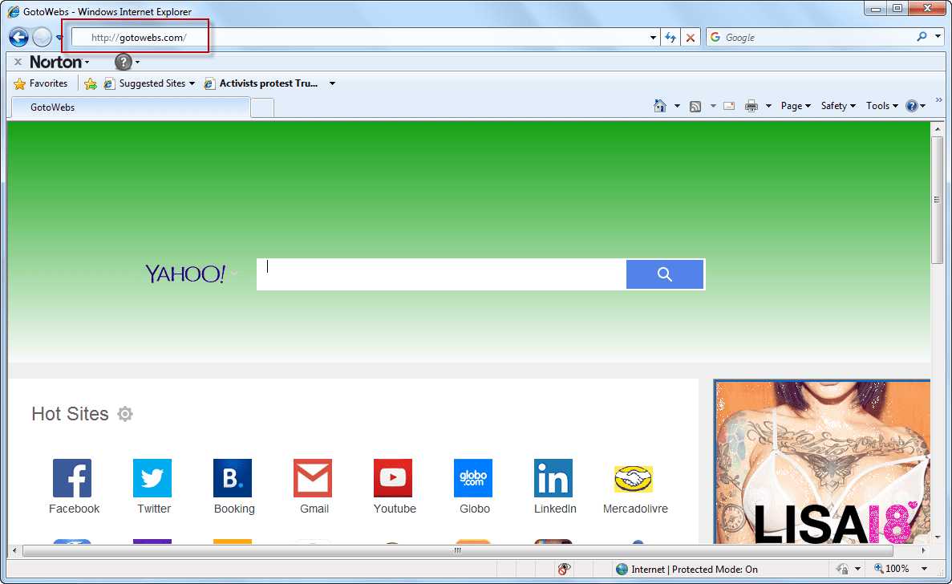Print the page with printer icon
Viewport: 952px width, 584px height.
751,106
